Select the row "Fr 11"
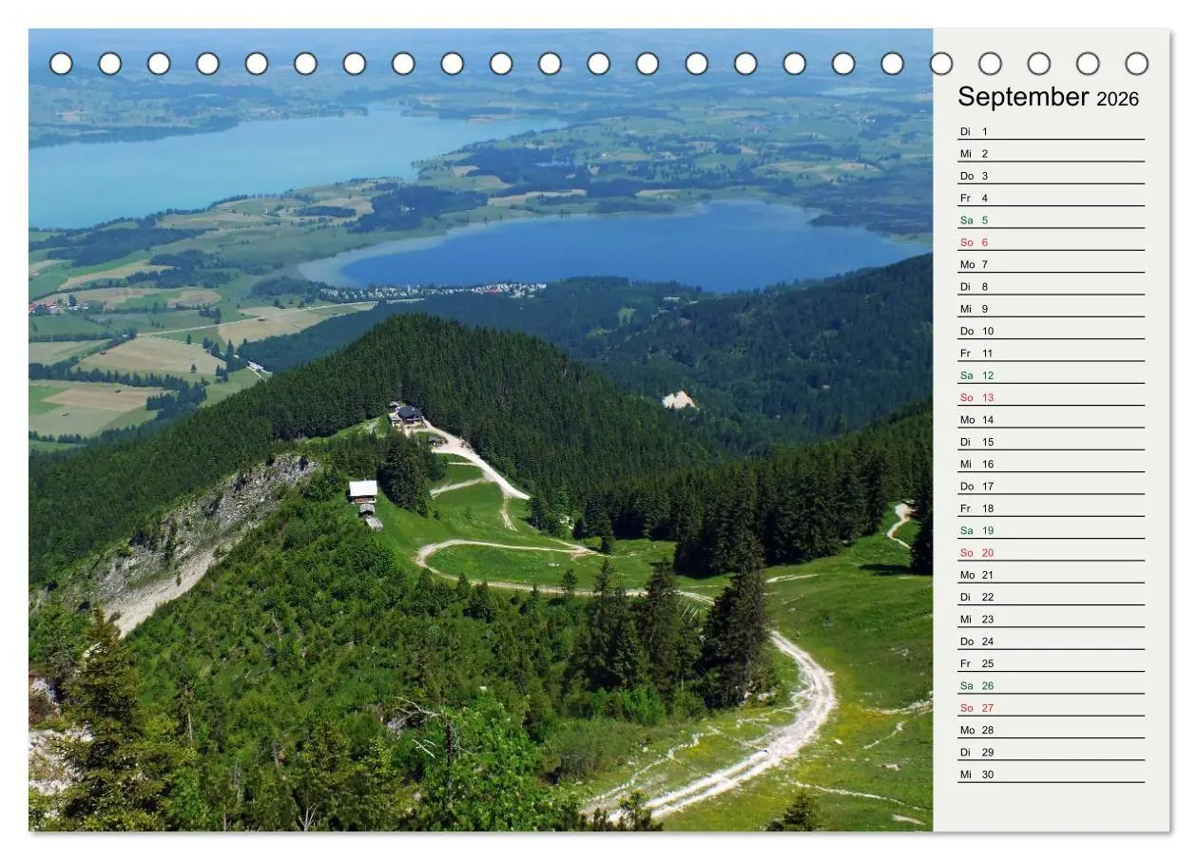 pyautogui.click(x=1051, y=353)
